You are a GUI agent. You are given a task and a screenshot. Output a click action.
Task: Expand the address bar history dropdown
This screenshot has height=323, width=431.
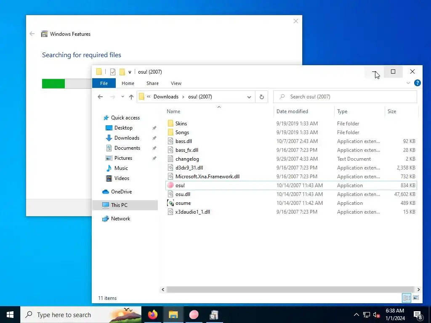coord(249,97)
